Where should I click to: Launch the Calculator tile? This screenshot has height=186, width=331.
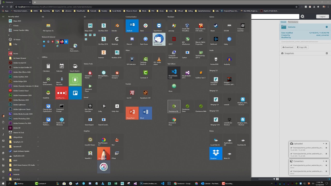pyautogui.click(x=48, y=66)
